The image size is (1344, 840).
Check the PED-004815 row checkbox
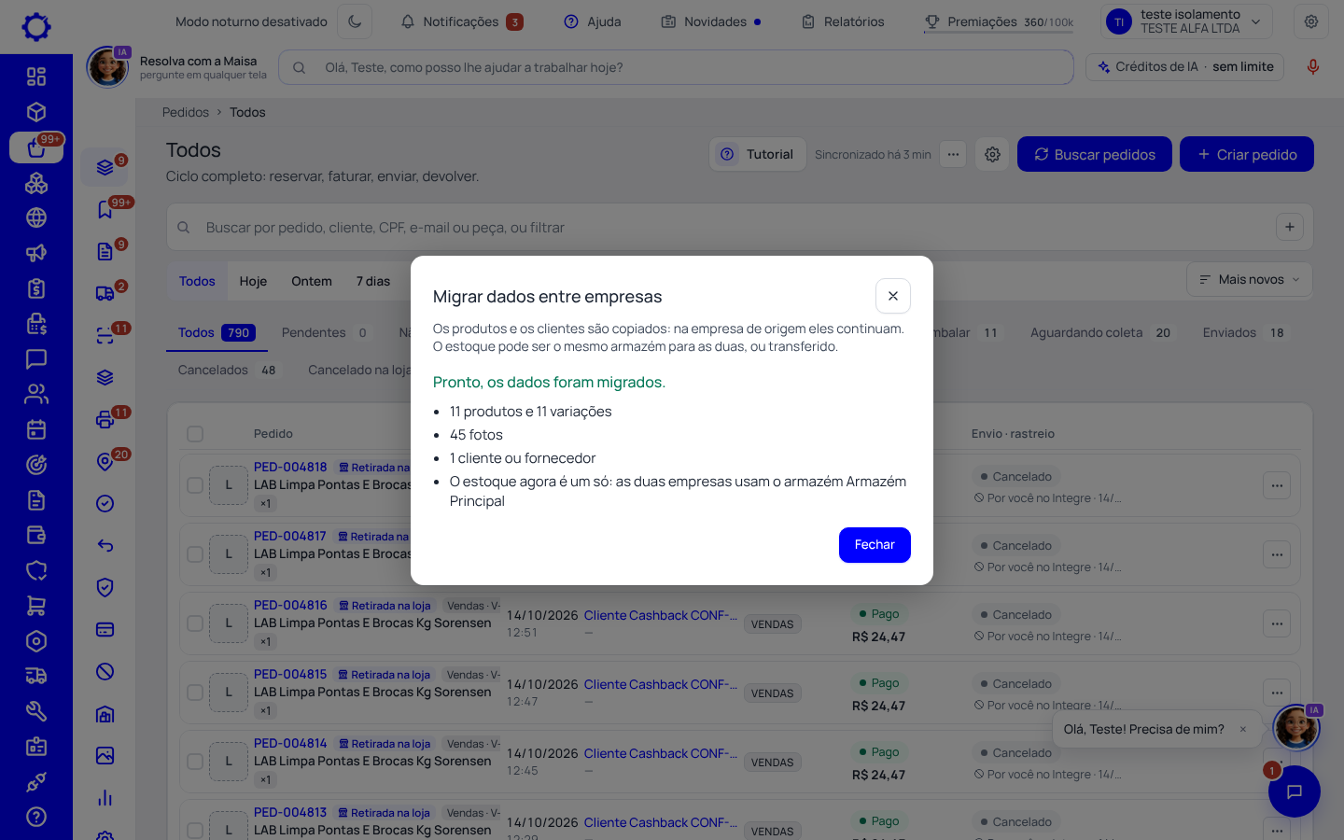(195, 693)
